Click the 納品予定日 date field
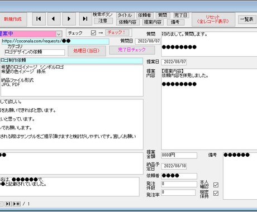Viewport: 257px width, 212px height. pos(174,166)
